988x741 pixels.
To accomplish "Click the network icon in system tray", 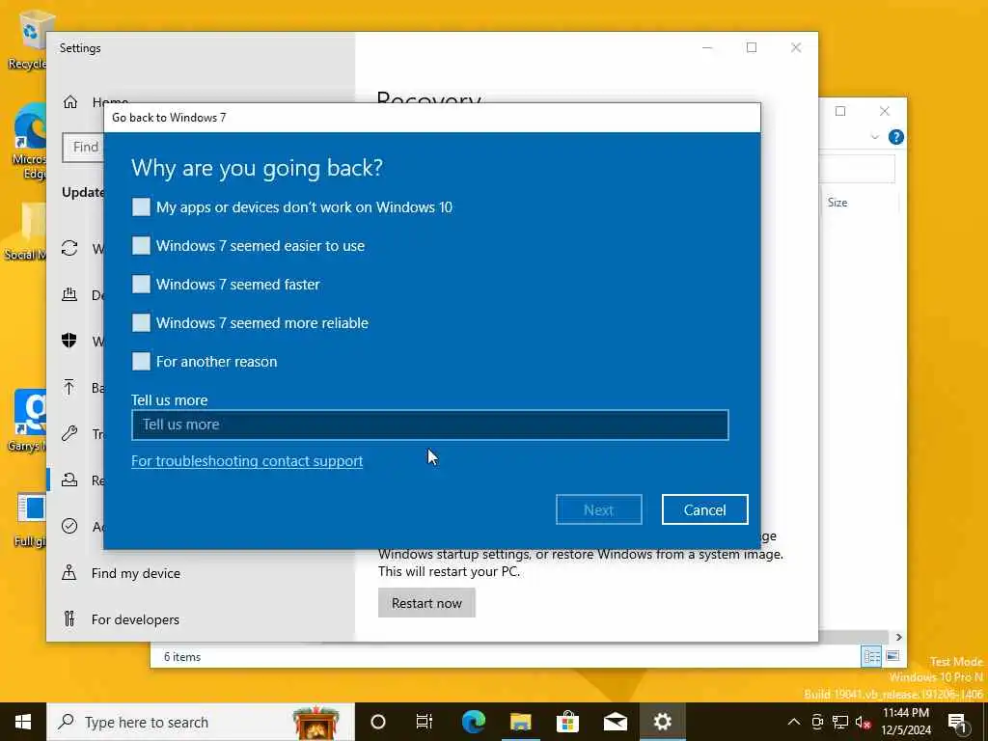I will 840,722.
